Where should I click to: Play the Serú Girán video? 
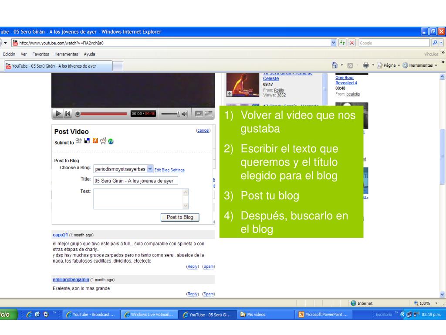(x=58, y=114)
